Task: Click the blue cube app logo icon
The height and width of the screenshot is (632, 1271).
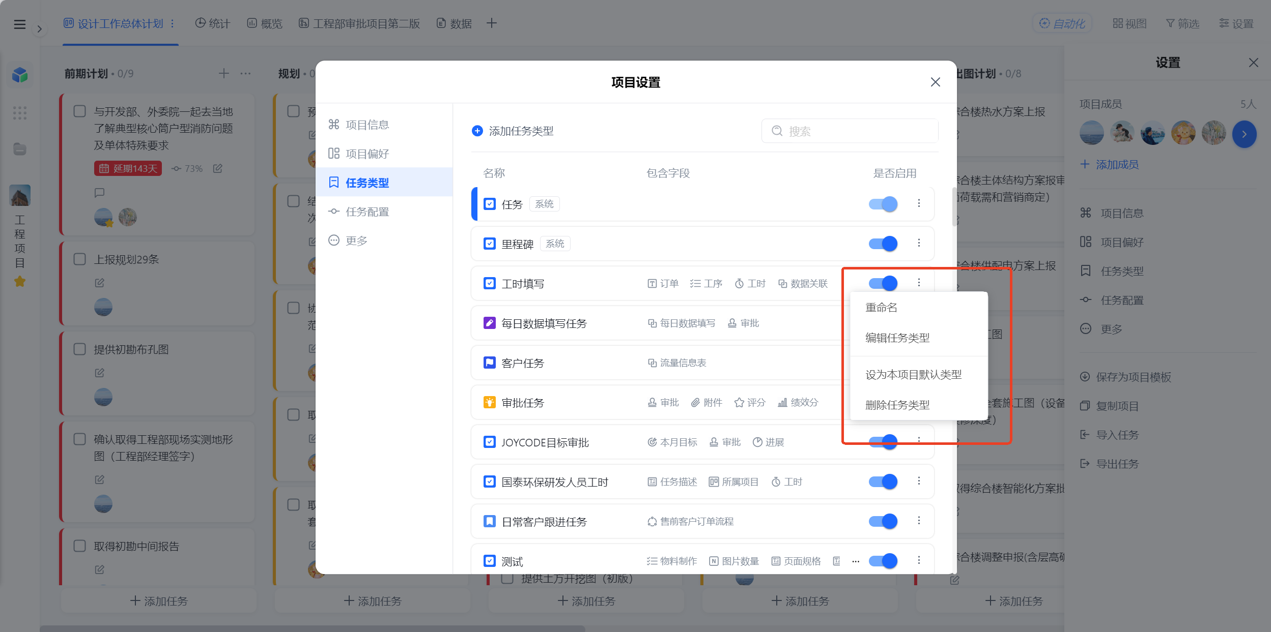Action: [x=20, y=75]
